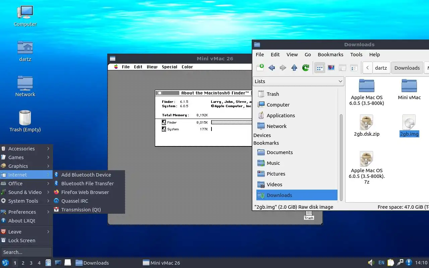Screen dimensions: 429x268
Task: Expand the Graphics submenu
Action: 26,166
